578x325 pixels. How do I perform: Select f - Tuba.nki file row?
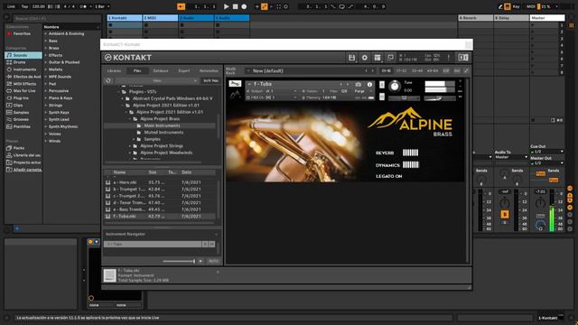pyautogui.click(x=160, y=217)
